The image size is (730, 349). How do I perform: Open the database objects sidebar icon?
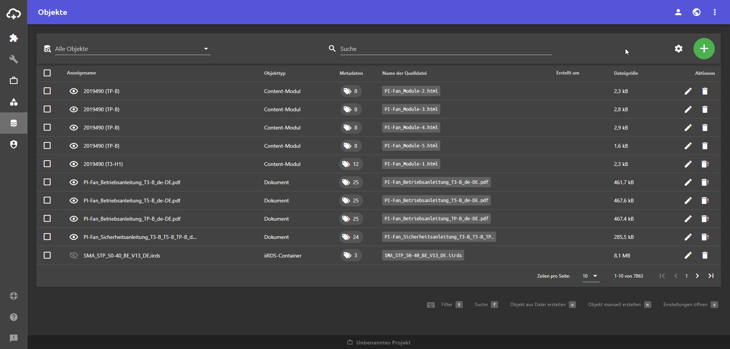coord(14,123)
